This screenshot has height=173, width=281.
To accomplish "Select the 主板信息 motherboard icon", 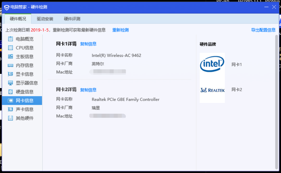I will pos(10,57).
